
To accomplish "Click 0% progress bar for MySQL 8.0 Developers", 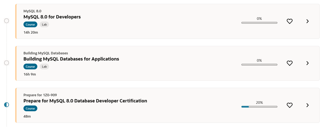I will [259, 23].
